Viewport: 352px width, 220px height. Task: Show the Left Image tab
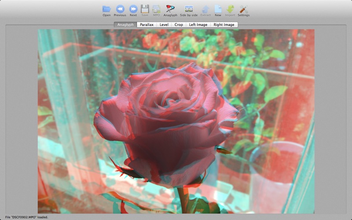[x=198, y=25]
